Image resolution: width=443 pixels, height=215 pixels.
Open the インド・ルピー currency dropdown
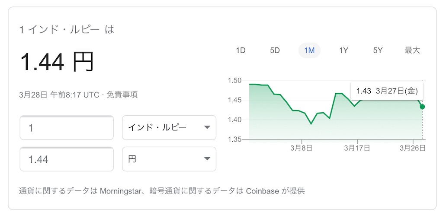(x=169, y=128)
